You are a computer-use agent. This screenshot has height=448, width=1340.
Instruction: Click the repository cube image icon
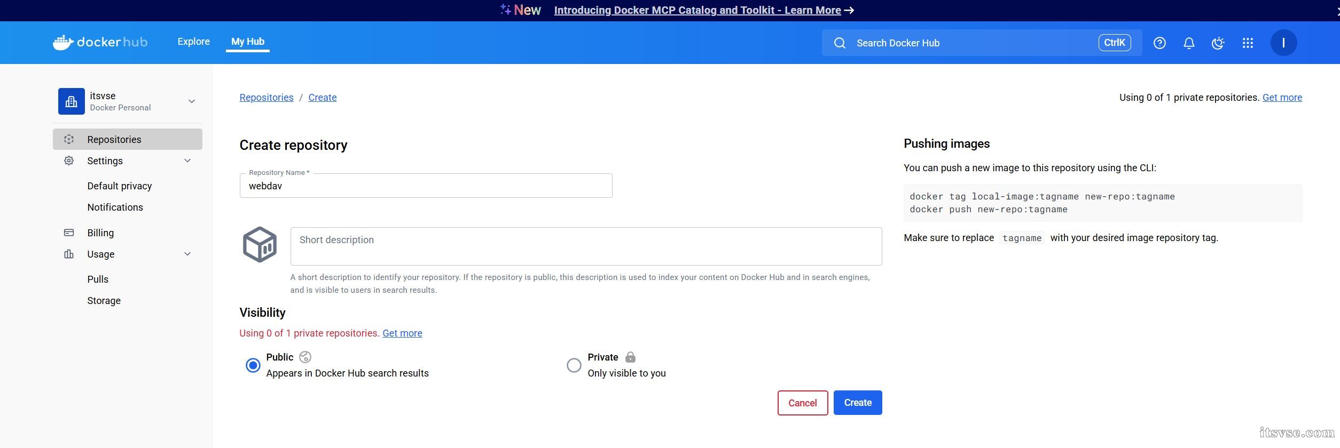260,244
